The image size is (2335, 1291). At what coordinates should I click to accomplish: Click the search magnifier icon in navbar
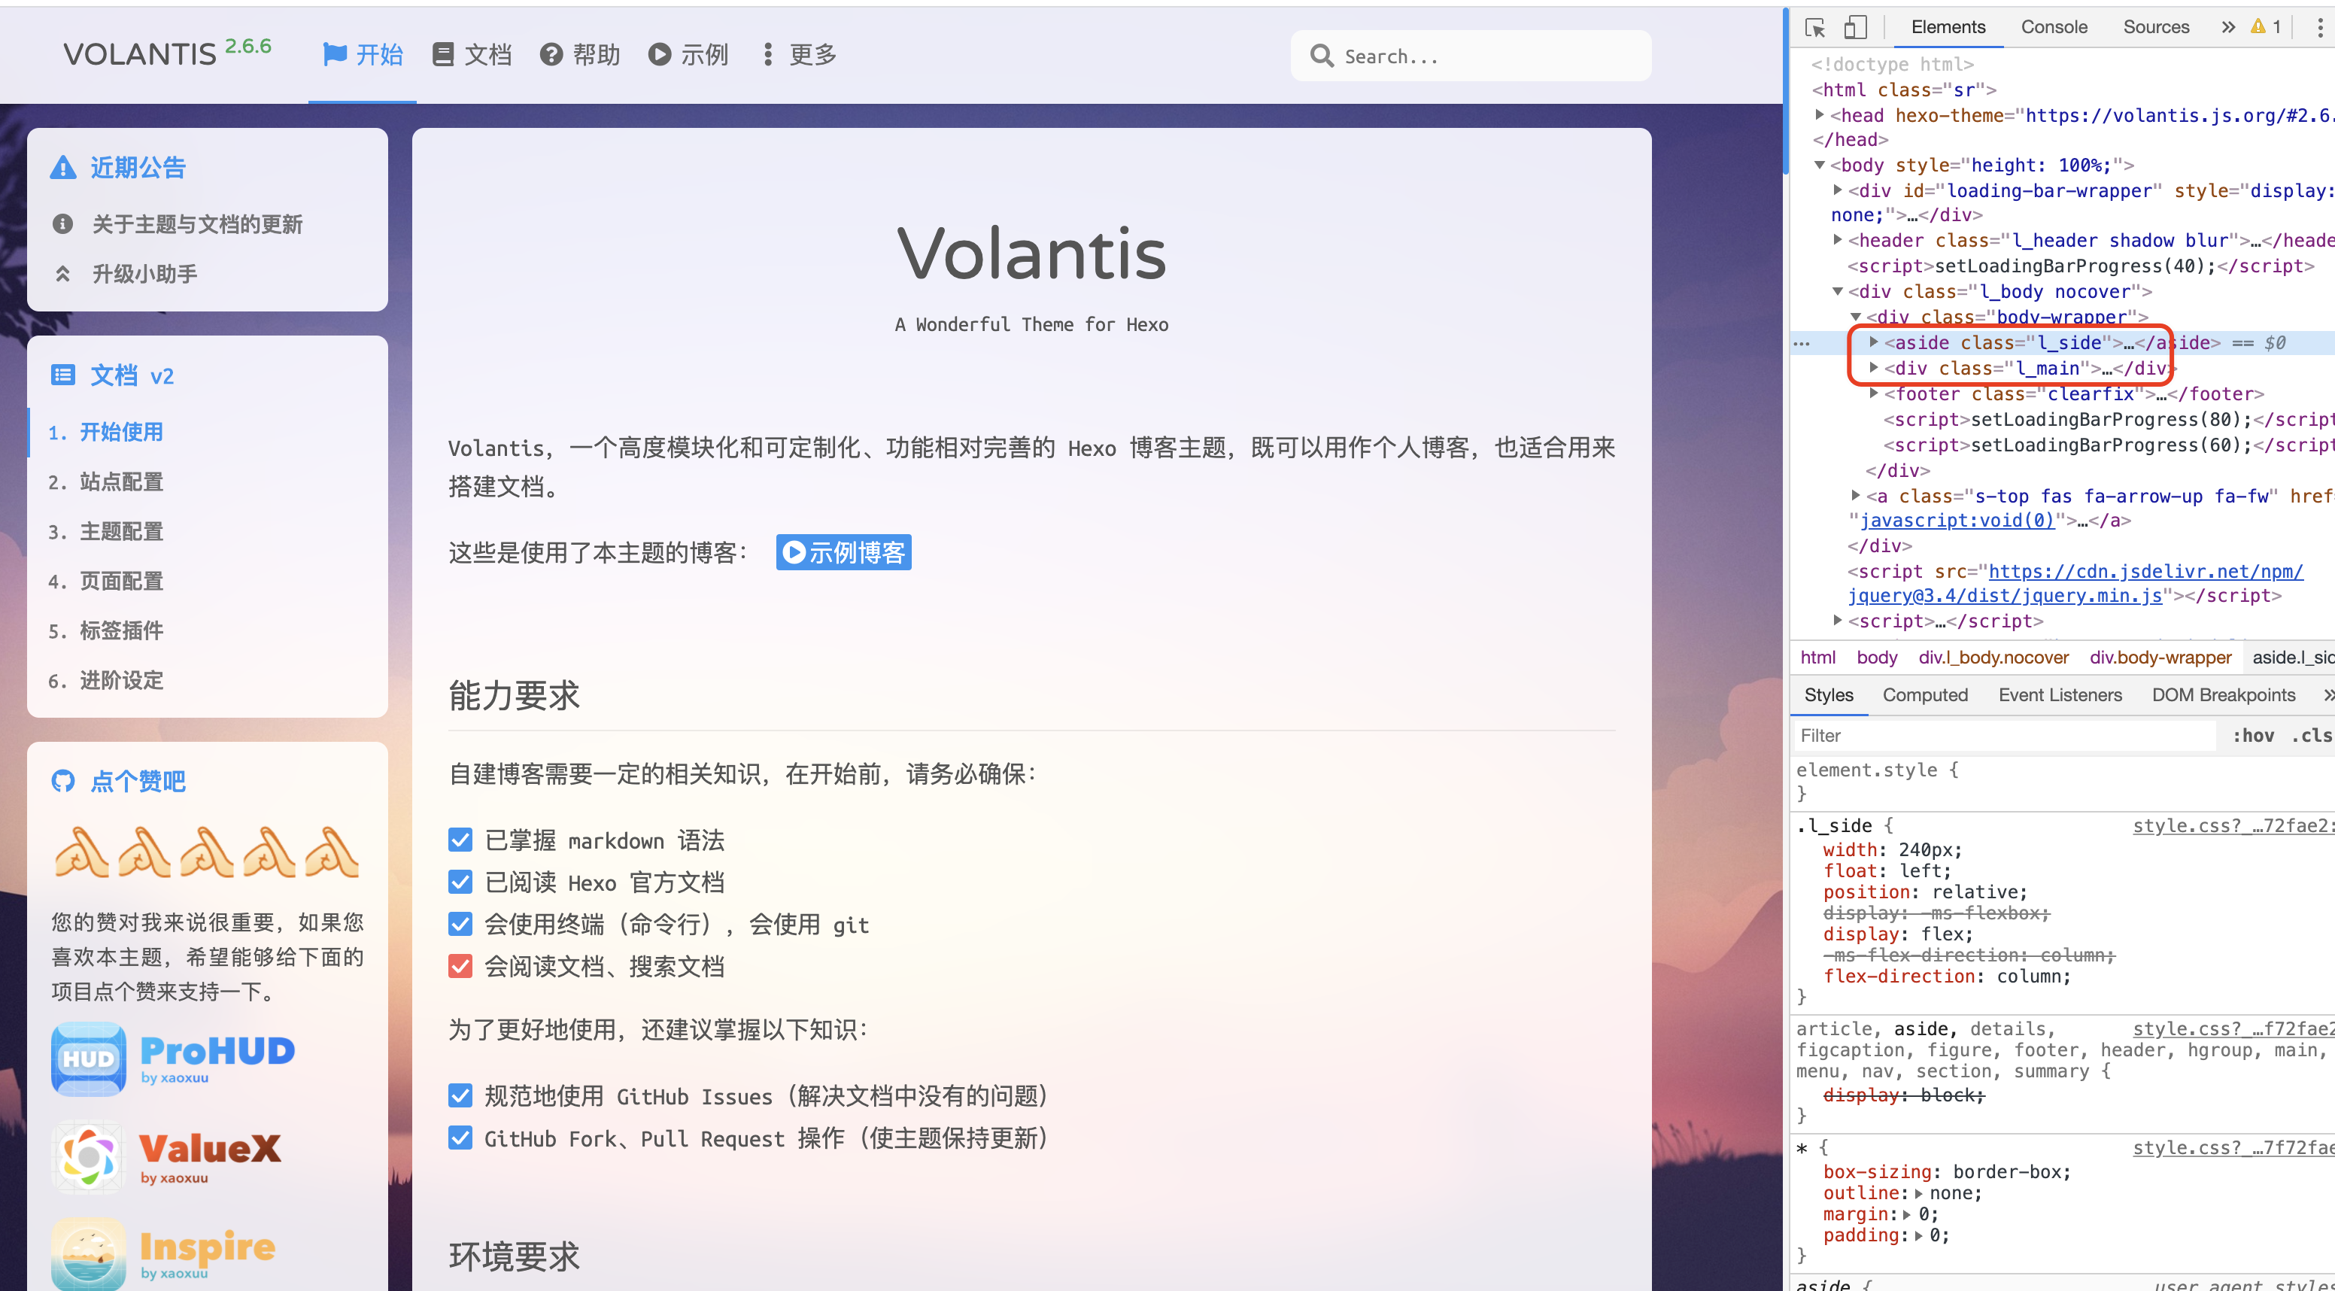click(x=1322, y=56)
